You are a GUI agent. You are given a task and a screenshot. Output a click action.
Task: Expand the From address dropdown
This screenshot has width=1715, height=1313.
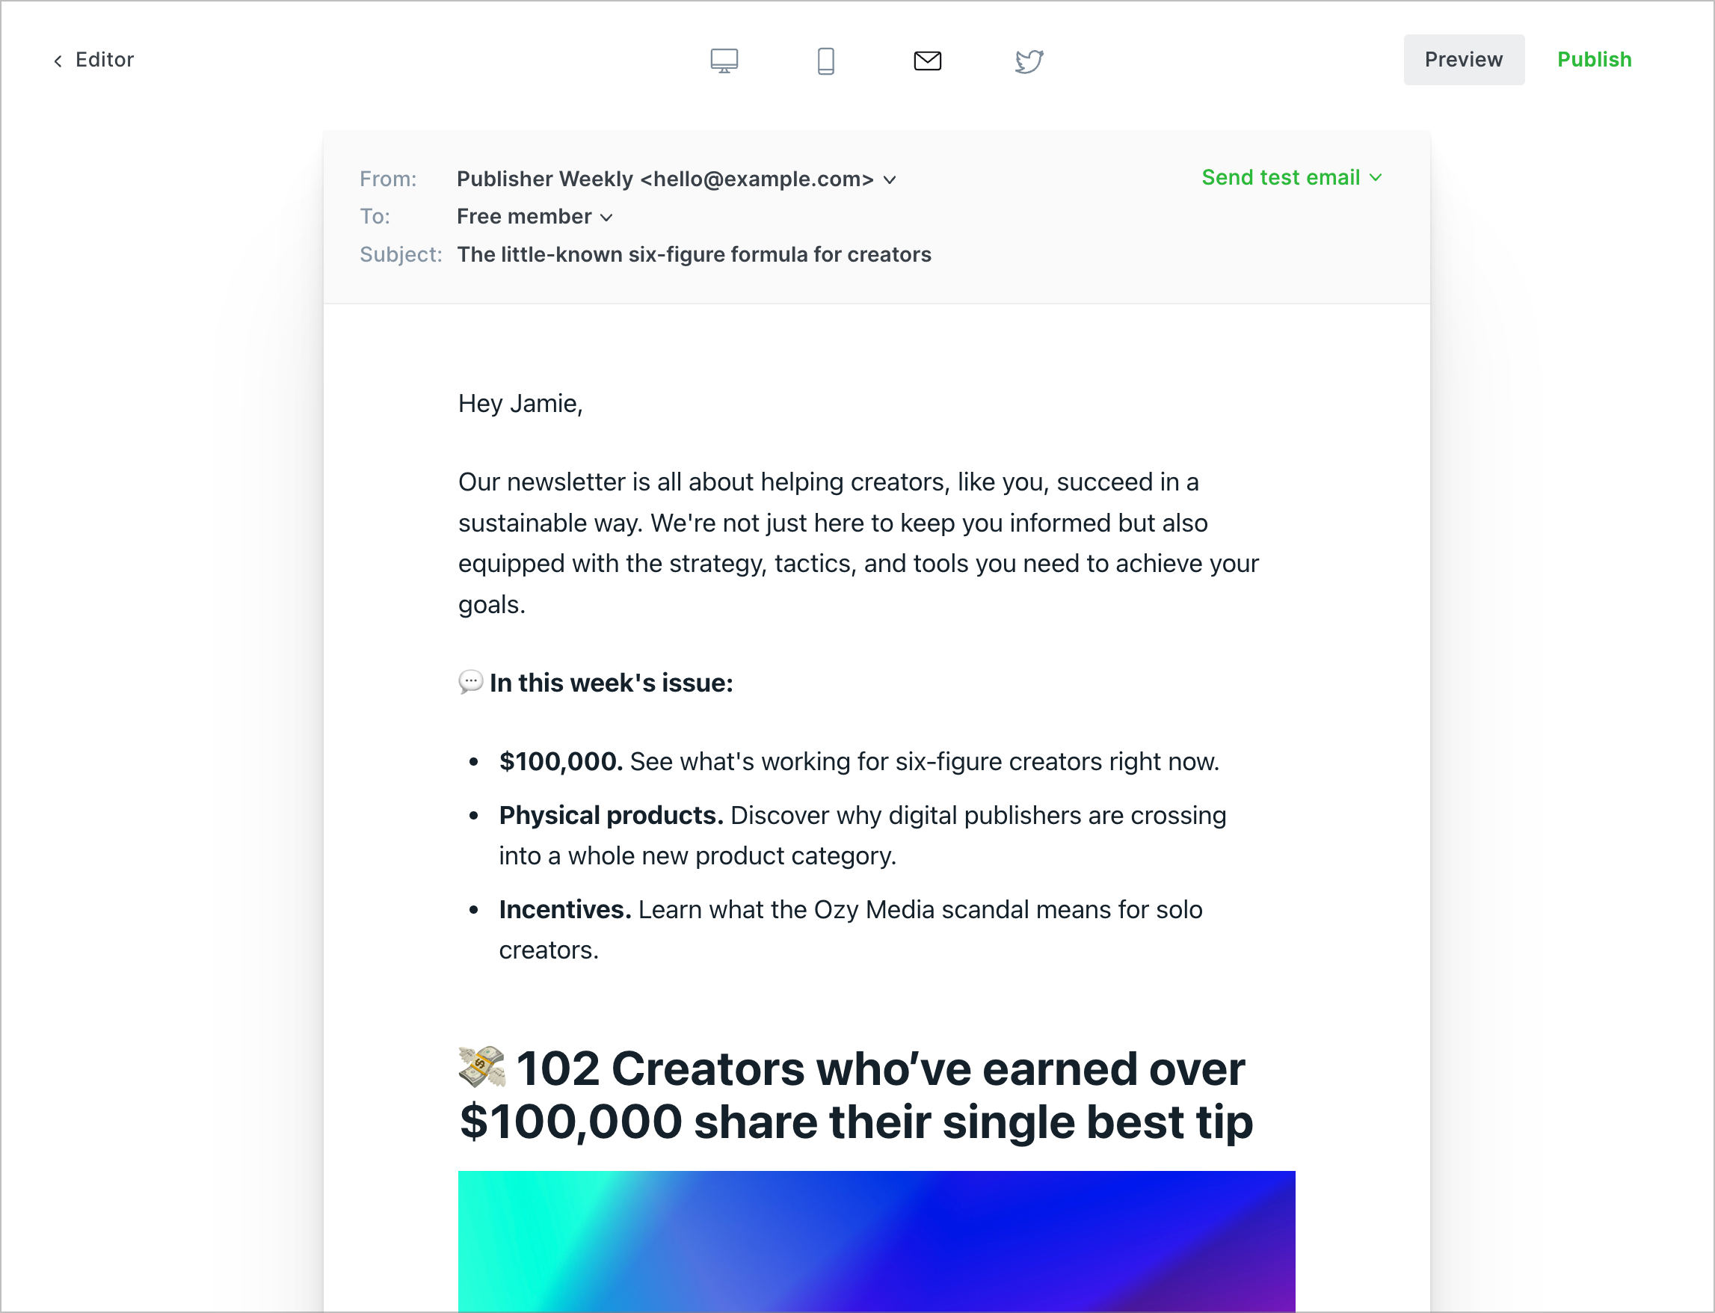pos(893,178)
